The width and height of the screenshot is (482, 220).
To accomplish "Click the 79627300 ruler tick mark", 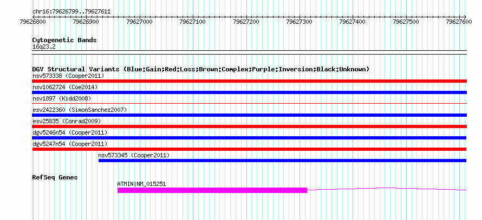I will click(x=300, y=17).
